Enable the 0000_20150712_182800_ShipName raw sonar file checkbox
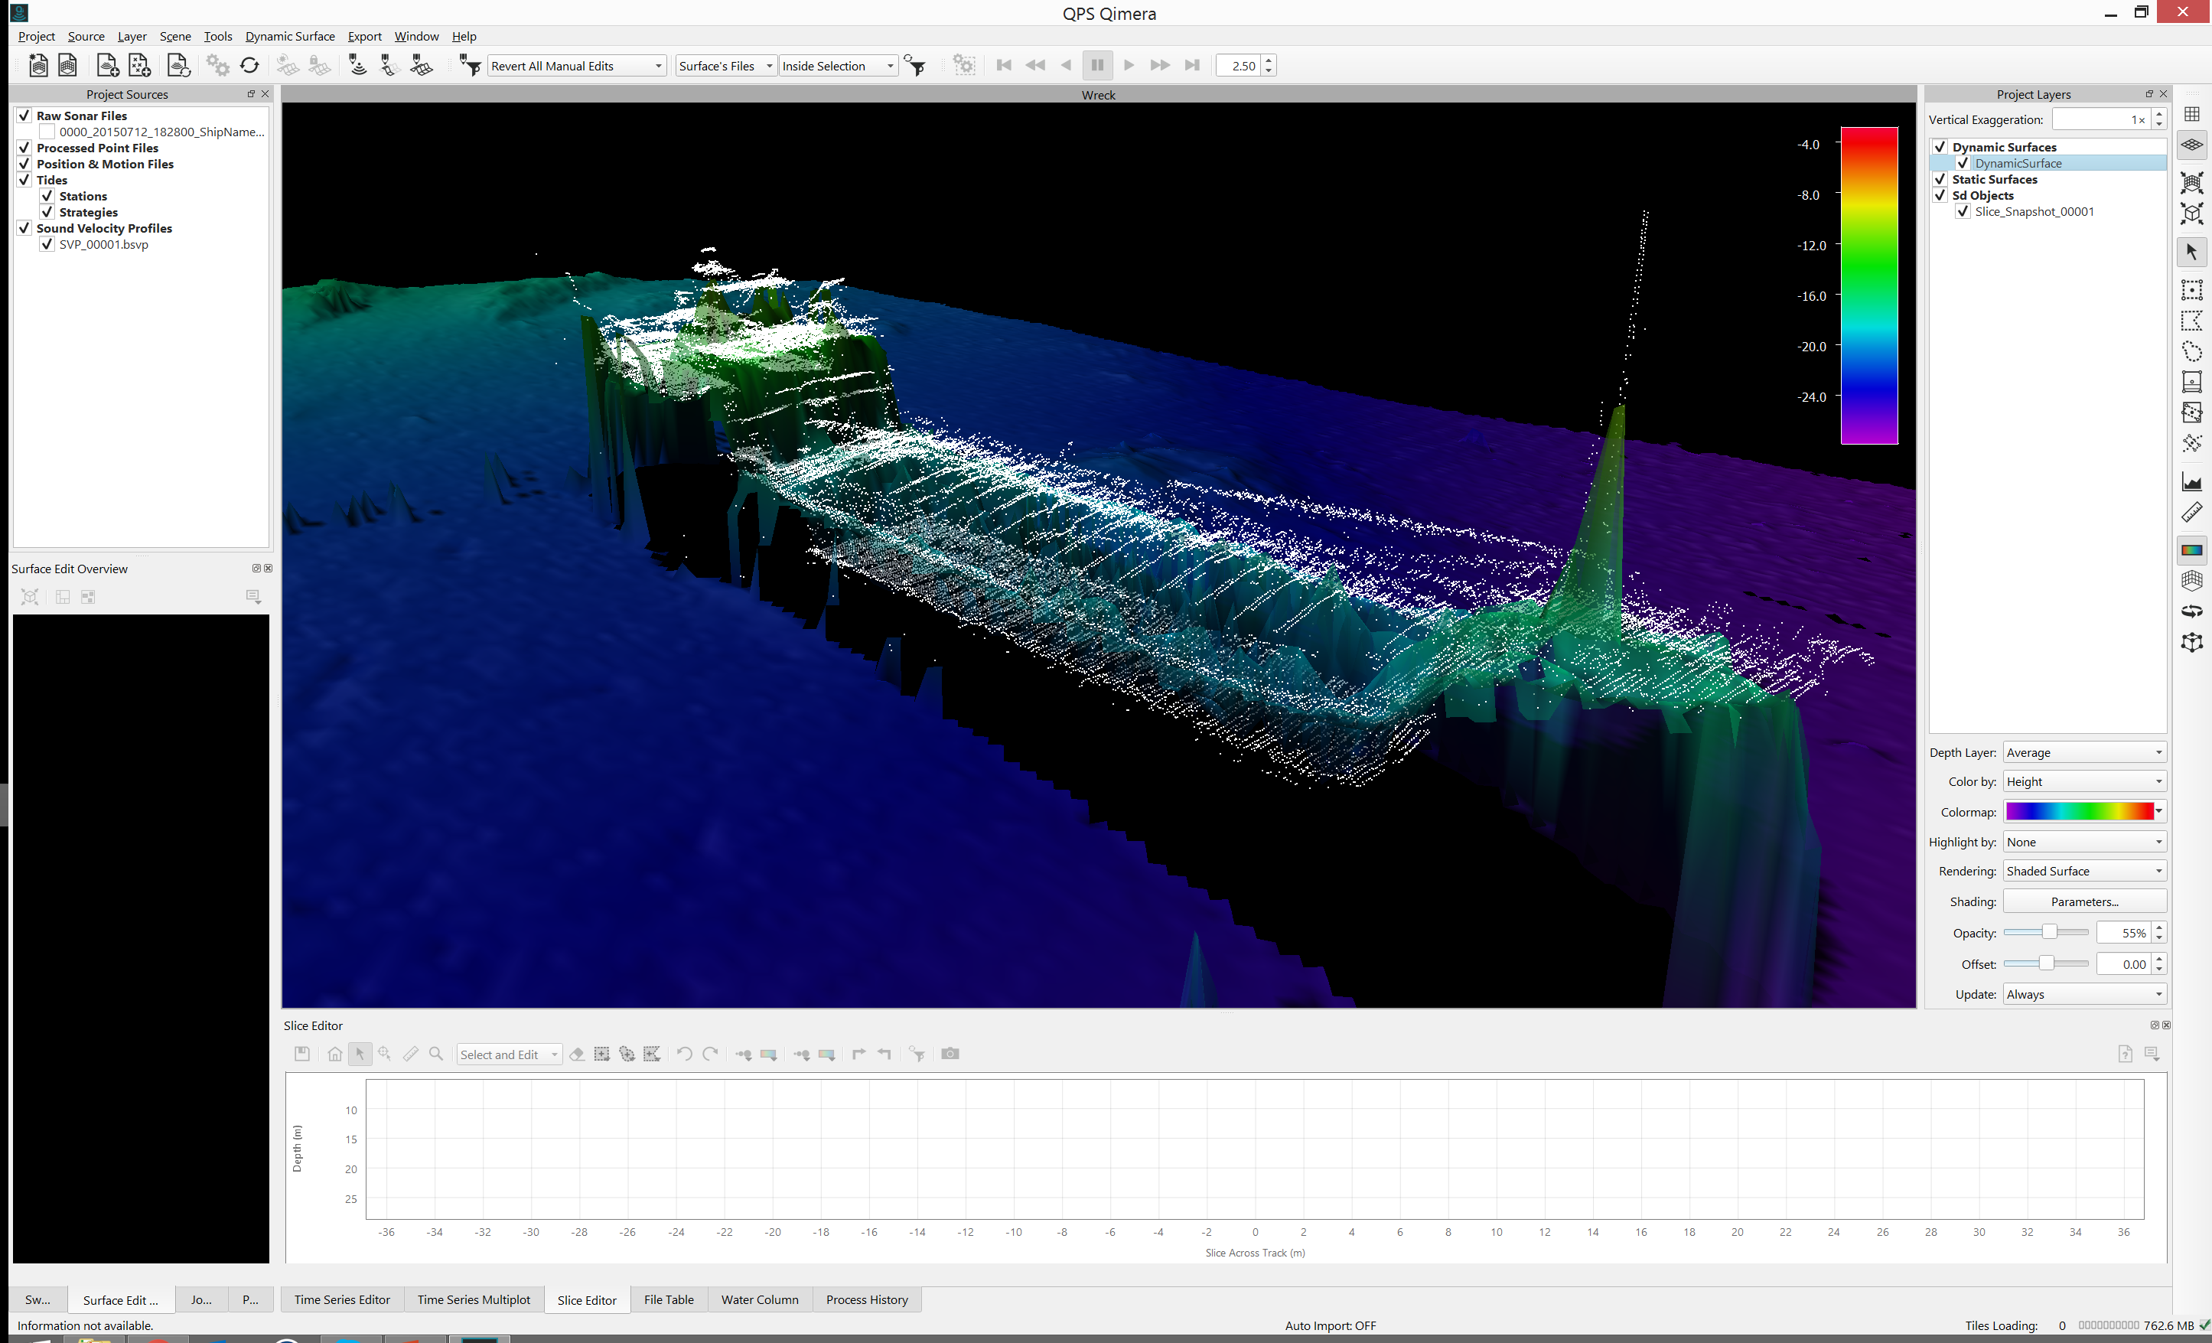This screenshot has height=1343, width=2212. [47, 132]
